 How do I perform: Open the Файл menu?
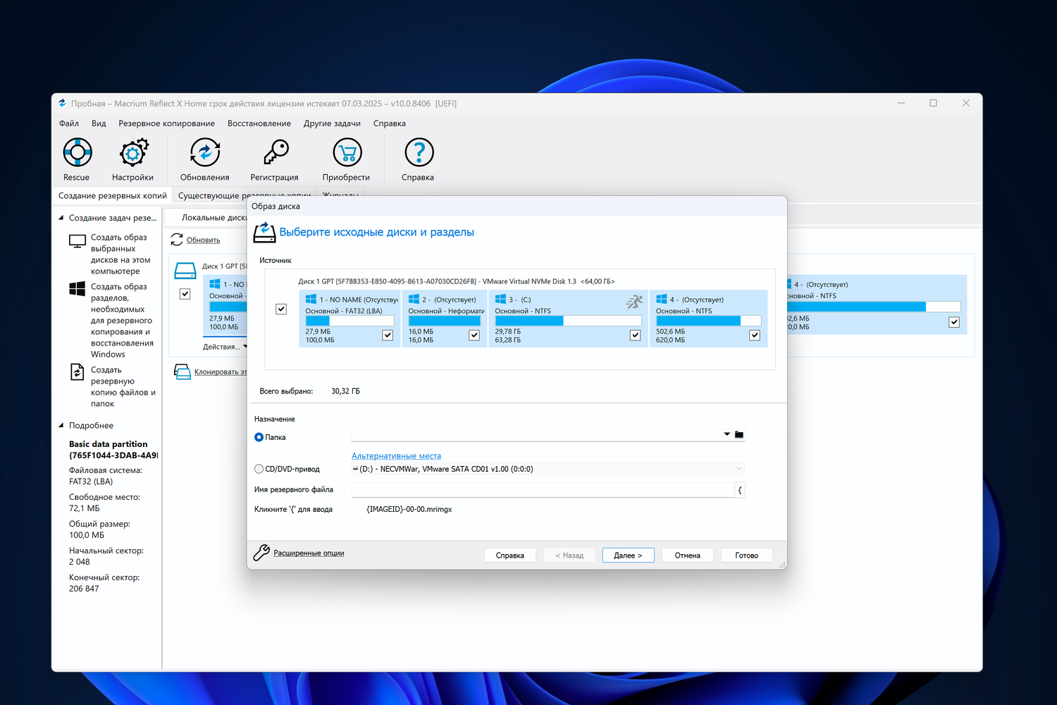tap(69, 123)
